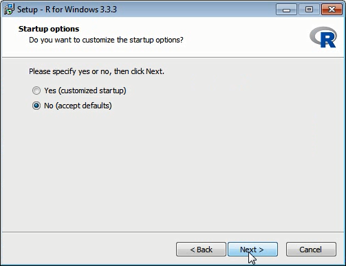346x266 pixels.
Task: Select the Yes (customized startup) radio button
Action: [x=36, y=90]
